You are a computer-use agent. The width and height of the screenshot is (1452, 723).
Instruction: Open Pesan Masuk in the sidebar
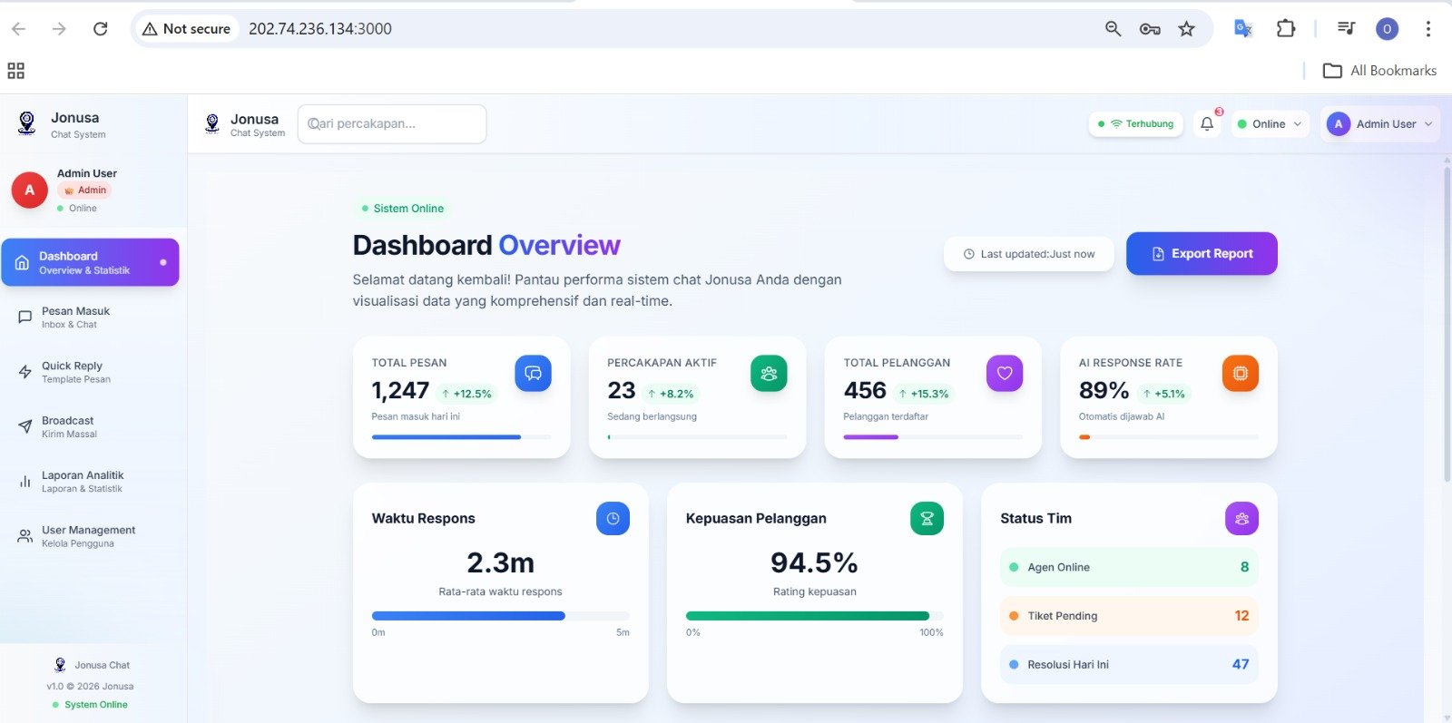76,318
